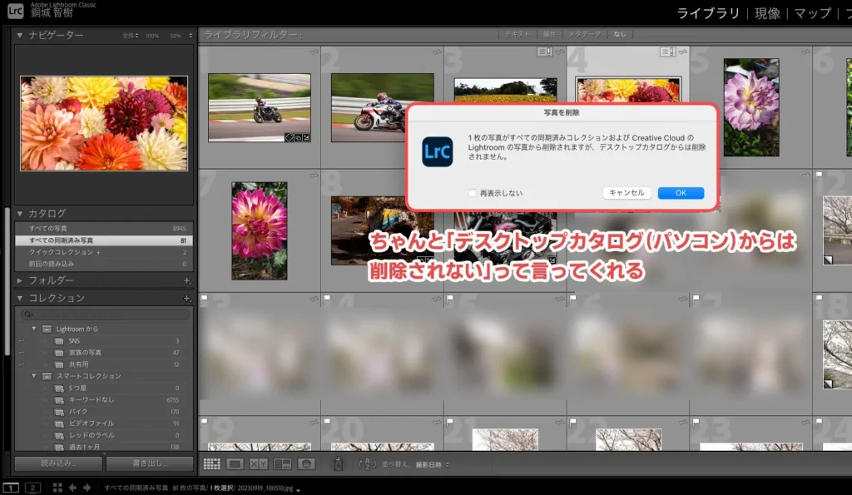Open Compare view with the XY icon

tap(258, 463)
